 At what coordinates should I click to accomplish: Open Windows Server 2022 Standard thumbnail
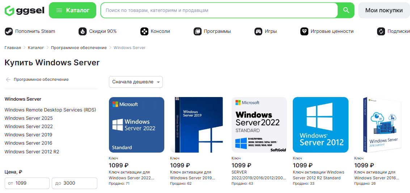136,125
